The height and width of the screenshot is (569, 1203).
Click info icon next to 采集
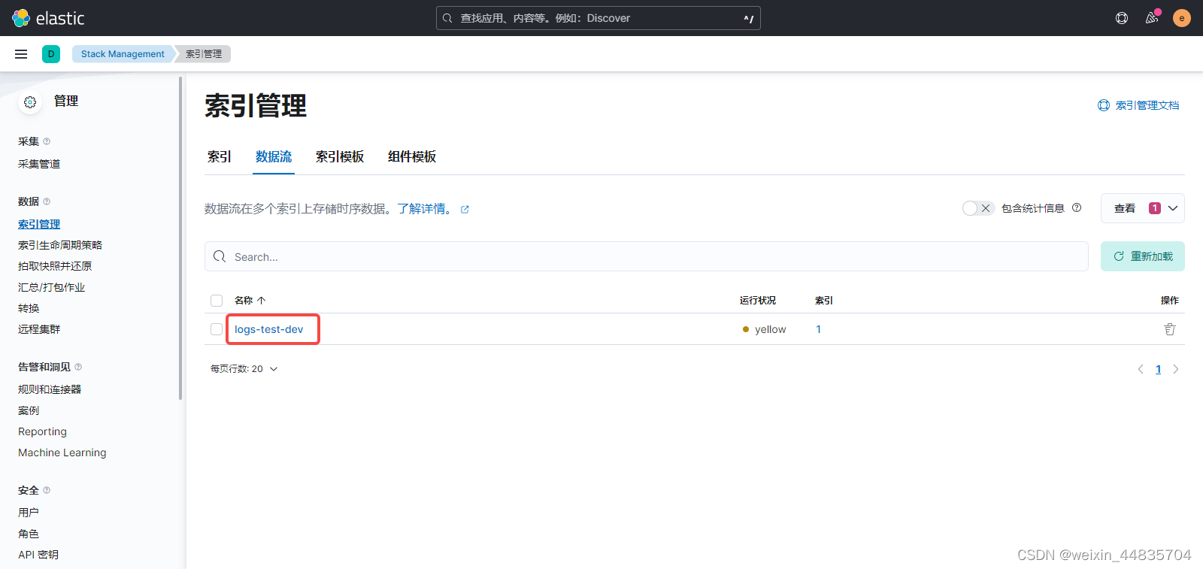(47, 141)
